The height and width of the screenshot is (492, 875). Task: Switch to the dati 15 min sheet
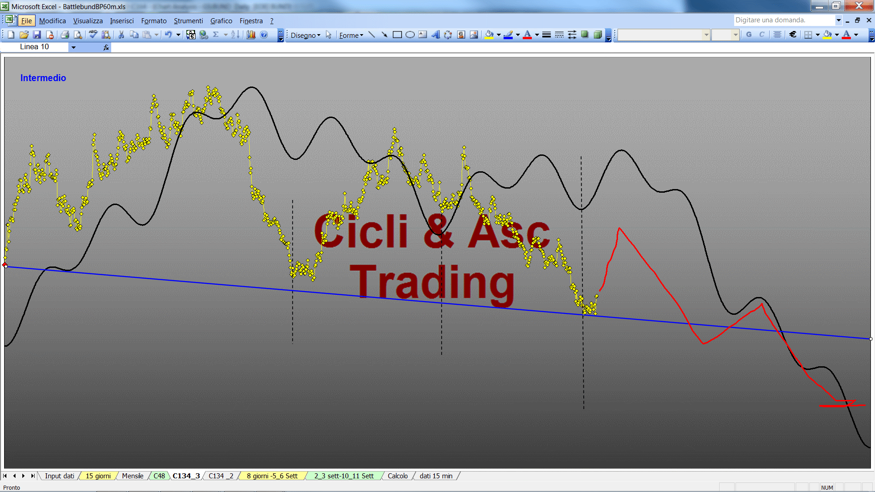436,476
